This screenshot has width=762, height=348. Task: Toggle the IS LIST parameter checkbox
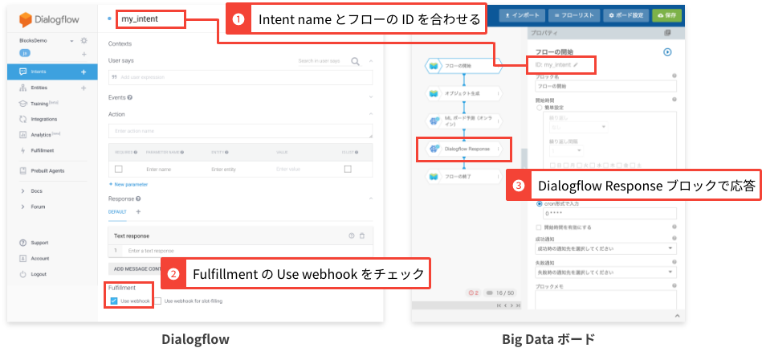[x=348, y=170]
